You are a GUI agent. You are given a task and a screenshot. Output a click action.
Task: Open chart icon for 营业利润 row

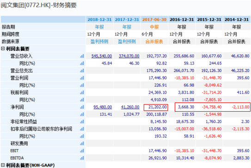tap(82, 78)
